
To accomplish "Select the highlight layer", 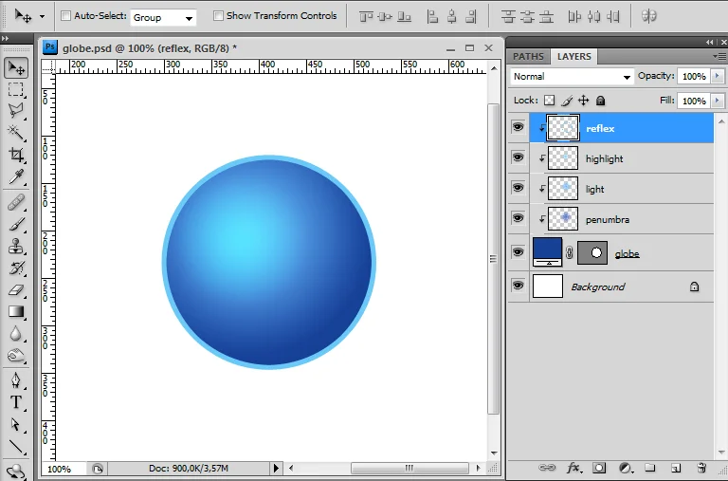I will point(622,158).
